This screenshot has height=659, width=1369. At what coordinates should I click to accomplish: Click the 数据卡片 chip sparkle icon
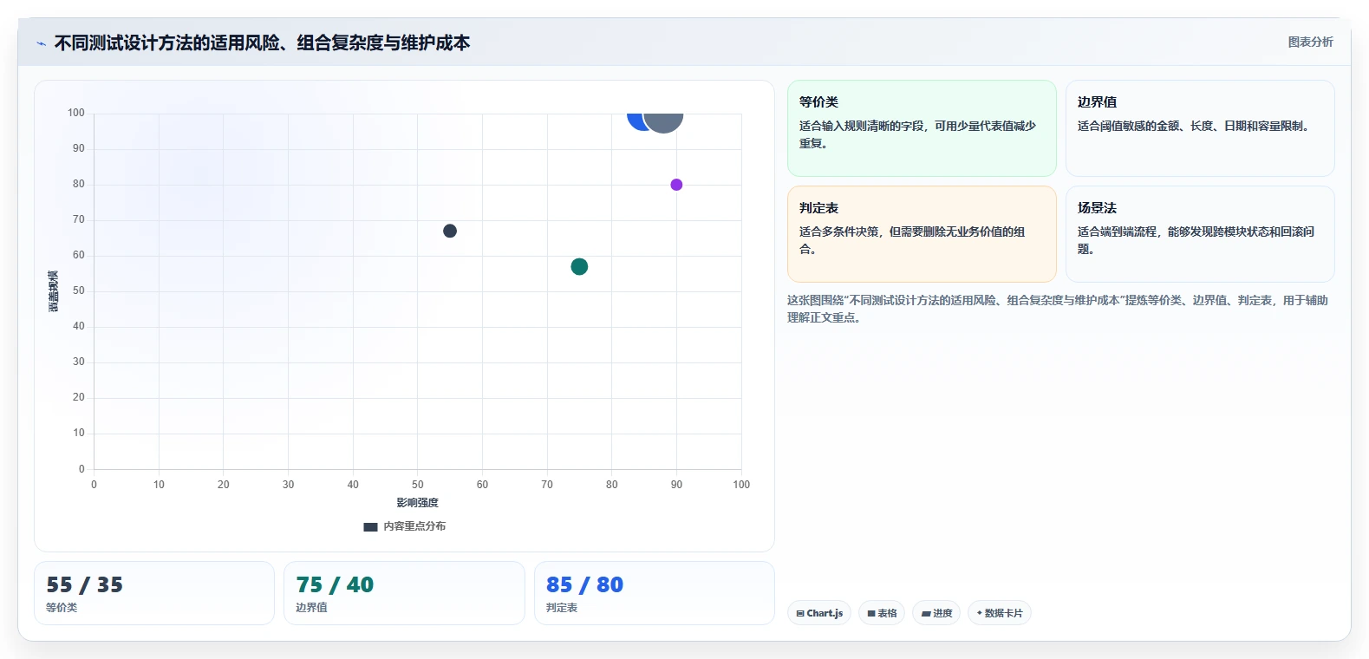tap(980, 613)
